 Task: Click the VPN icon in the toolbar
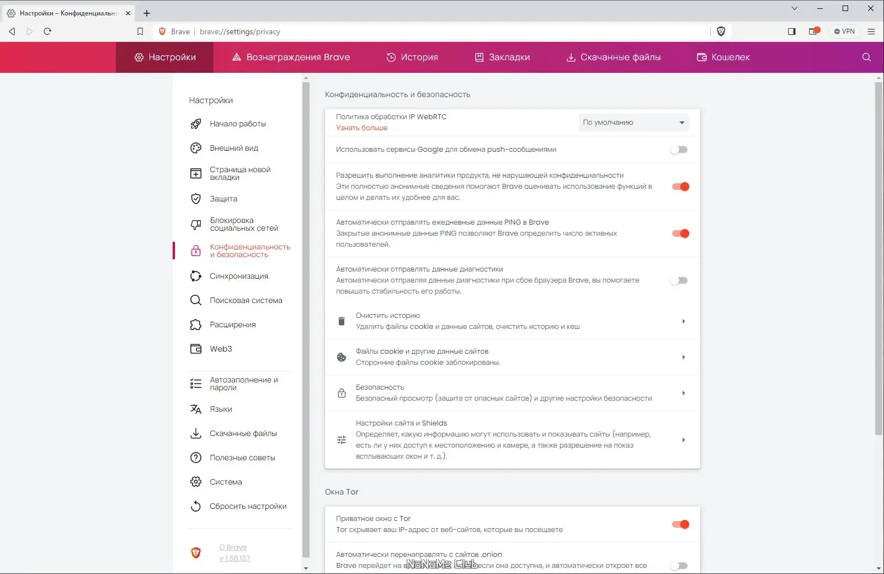(844, 31)
